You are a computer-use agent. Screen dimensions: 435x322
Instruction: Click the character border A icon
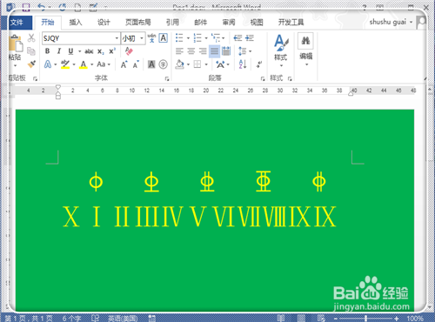[x=164, y=38]
